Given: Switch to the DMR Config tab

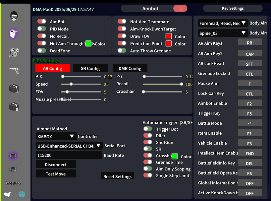Looking at the screenshot, I should pyautogui.click(x=130, y=68).
